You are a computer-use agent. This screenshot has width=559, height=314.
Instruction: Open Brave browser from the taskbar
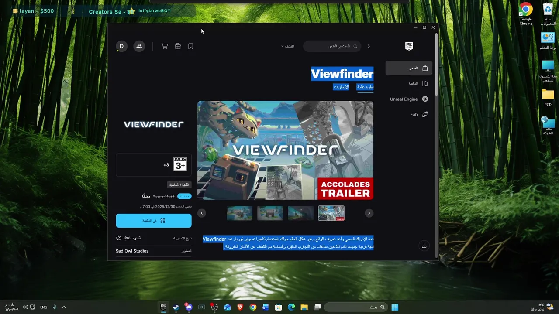click(240, 307)
